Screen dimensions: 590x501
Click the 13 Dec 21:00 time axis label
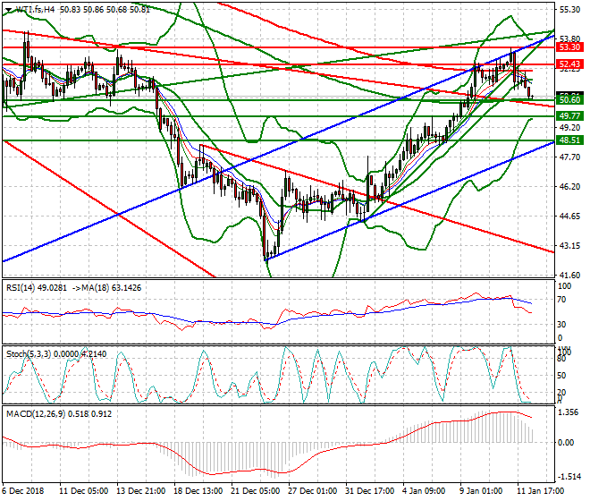tap(140, 491)
